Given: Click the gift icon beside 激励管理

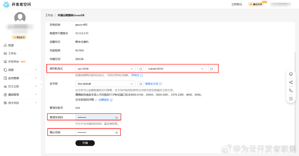Looking at the screenshot, I should 5,95.
